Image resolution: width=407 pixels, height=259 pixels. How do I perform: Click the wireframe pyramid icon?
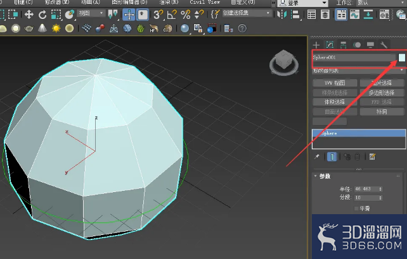pos(113,28)
